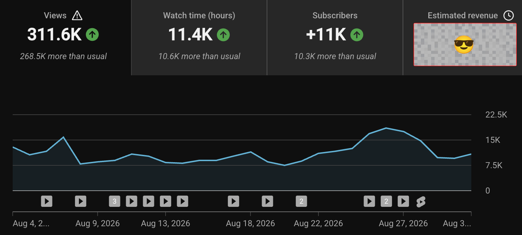522x235 pixels.
Task: Click the 'Aug 18, 2026' date label
Action: pyautogui.click(x=250, y=223)
